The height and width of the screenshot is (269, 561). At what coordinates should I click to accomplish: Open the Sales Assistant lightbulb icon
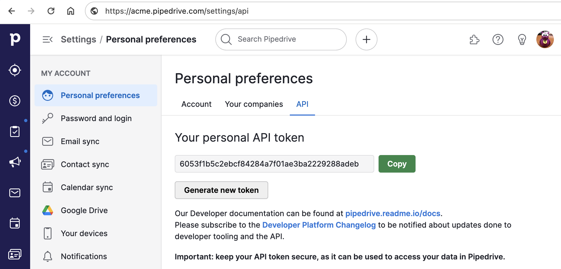pos(522,39)
